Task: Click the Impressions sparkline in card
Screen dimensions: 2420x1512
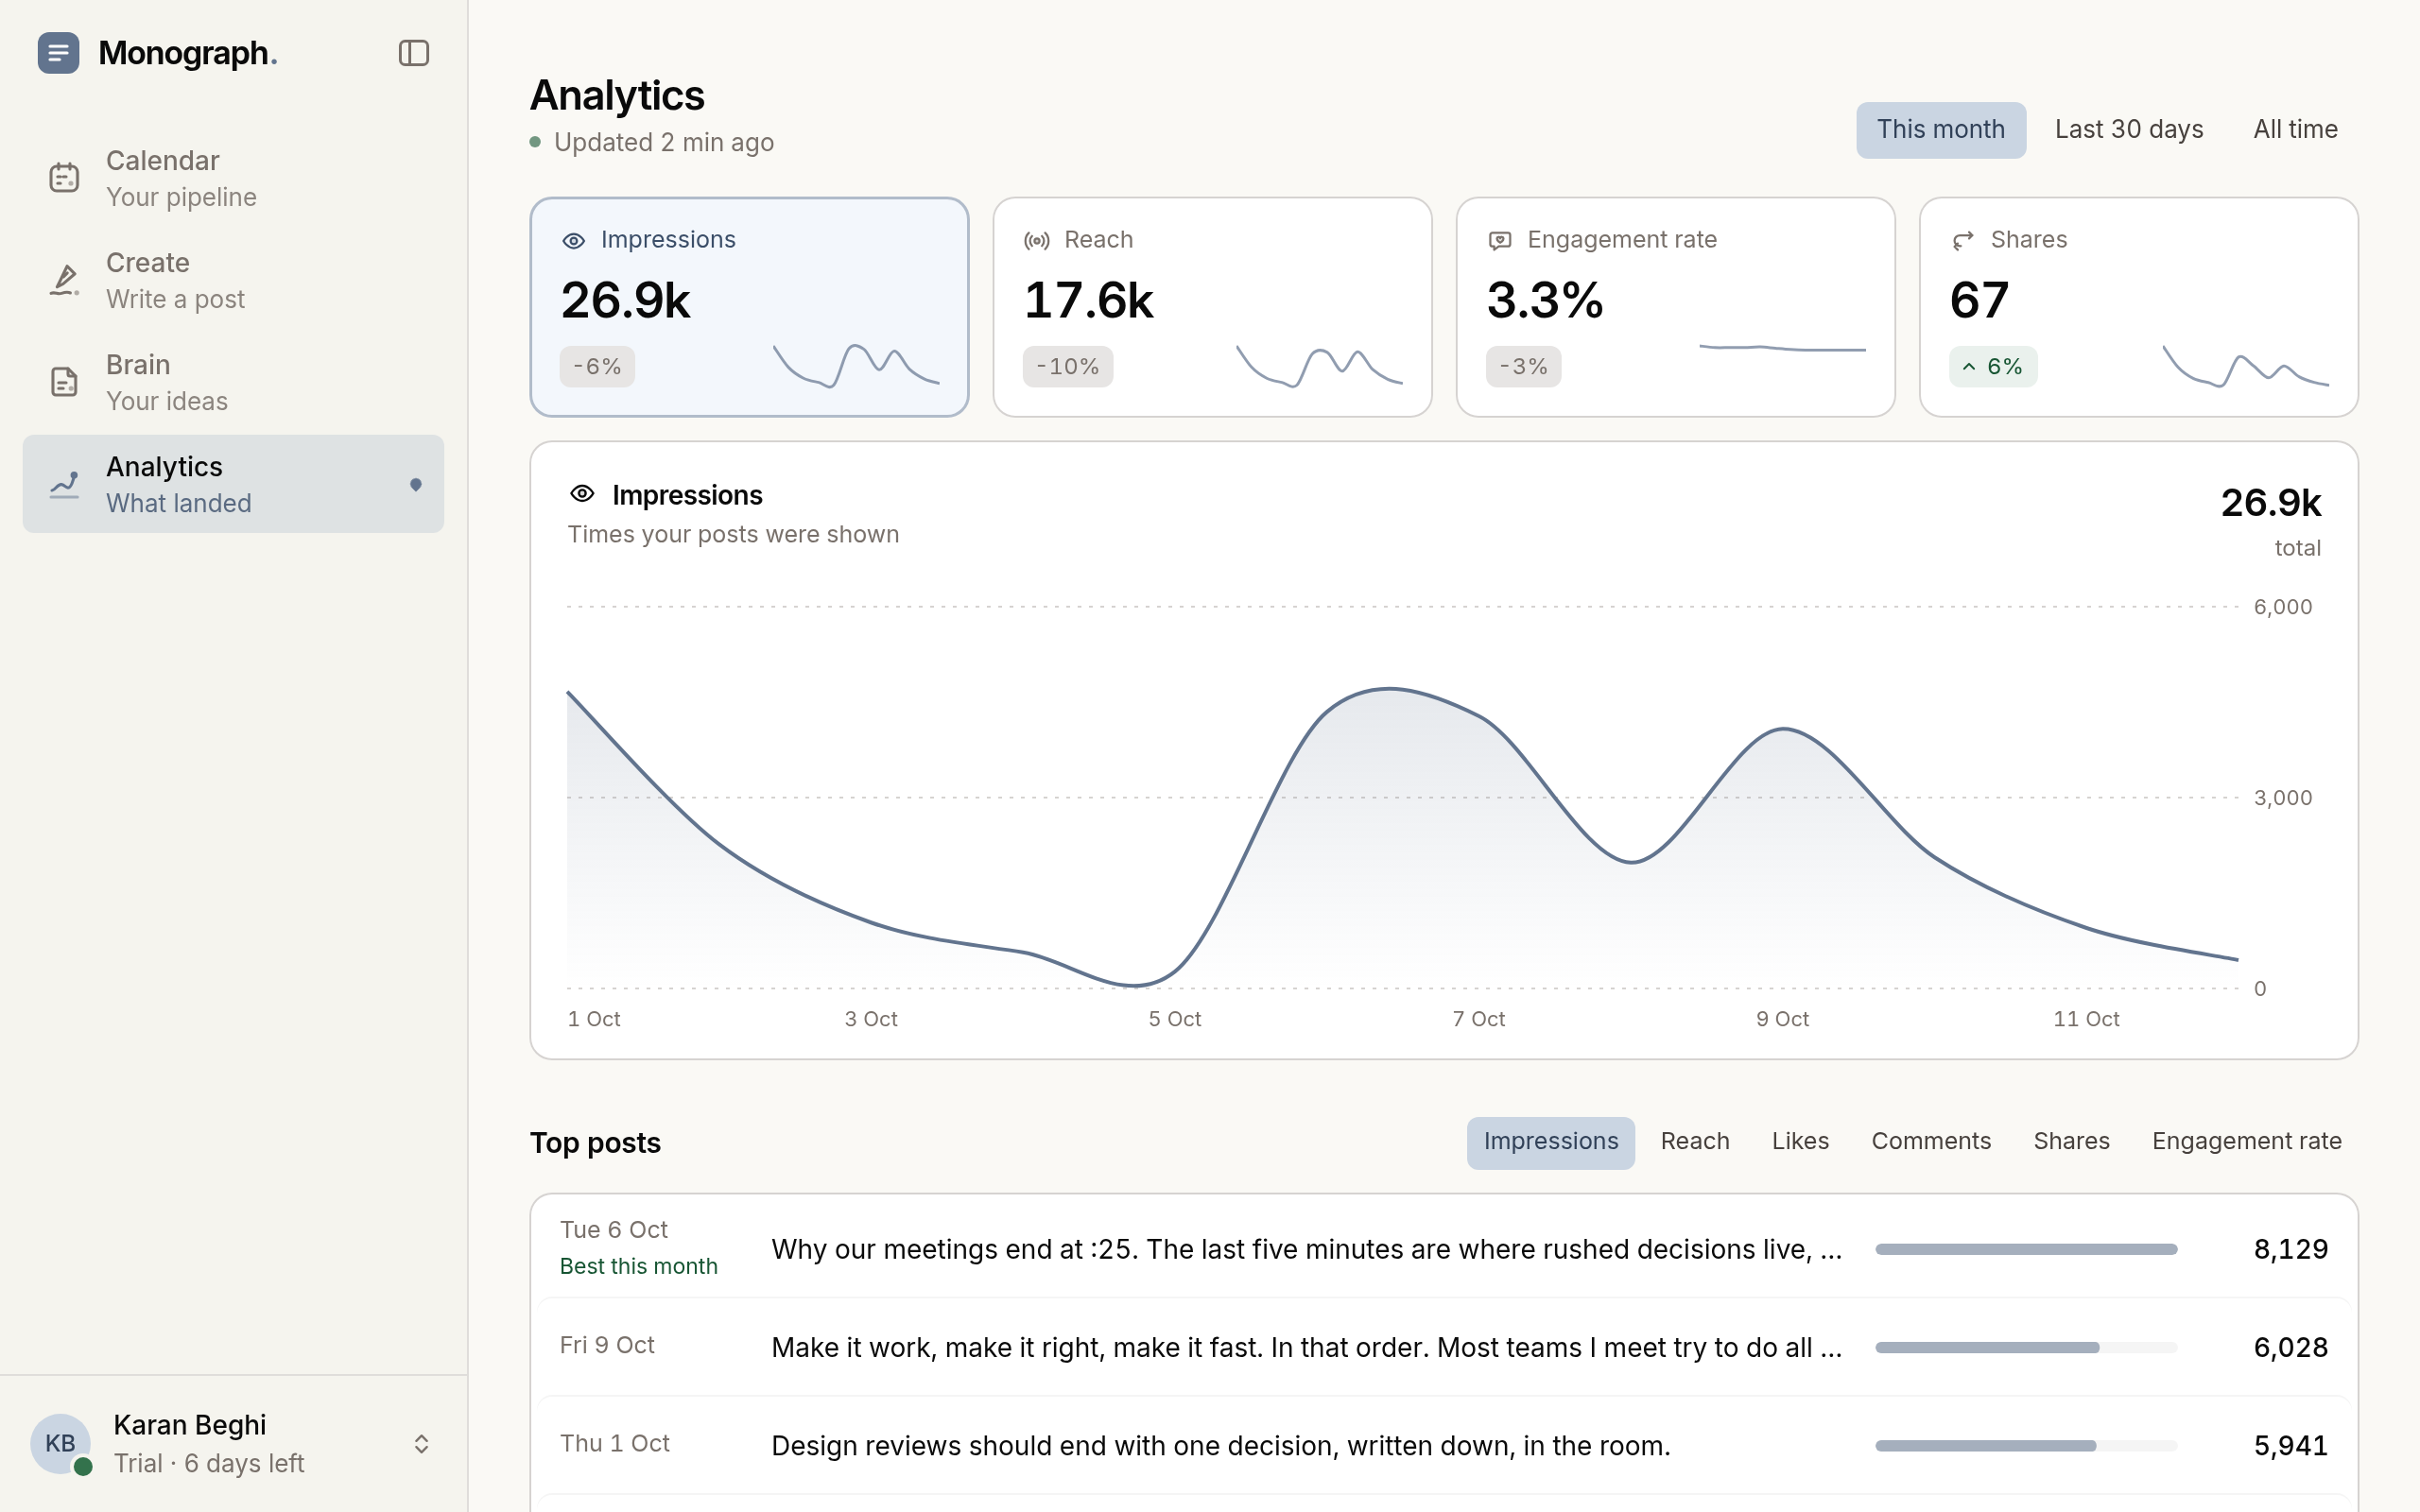Action: click(856, 366)
